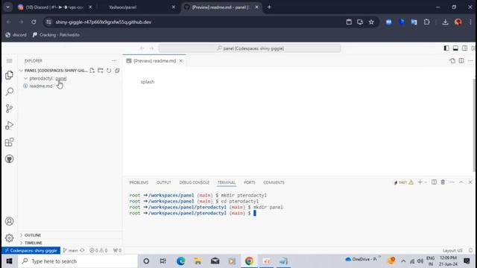The width and height of the screenshot is (477, 268).
Task: Open editor more actions menu
Action: point(470,61)
